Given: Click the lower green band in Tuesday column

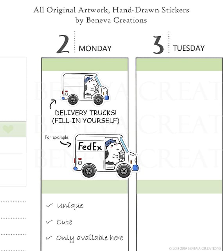Looking at the screenshot, I should 179,187.
